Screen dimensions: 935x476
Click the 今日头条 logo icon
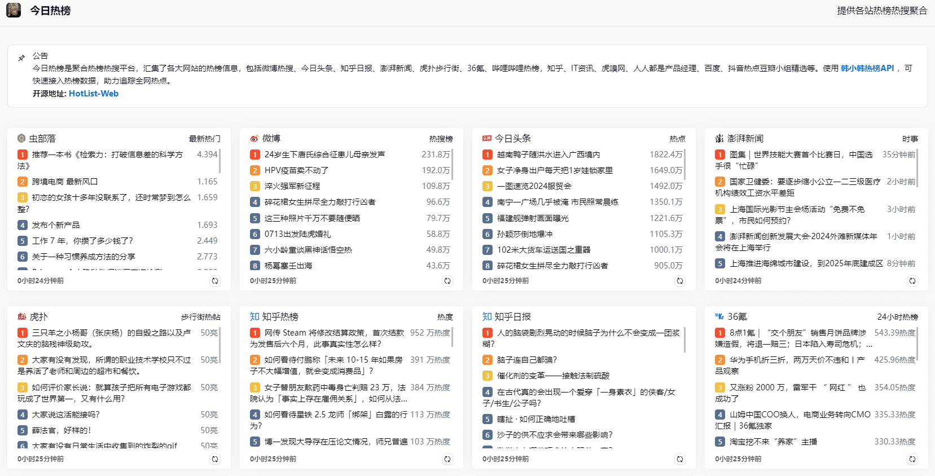coord(486,138)
